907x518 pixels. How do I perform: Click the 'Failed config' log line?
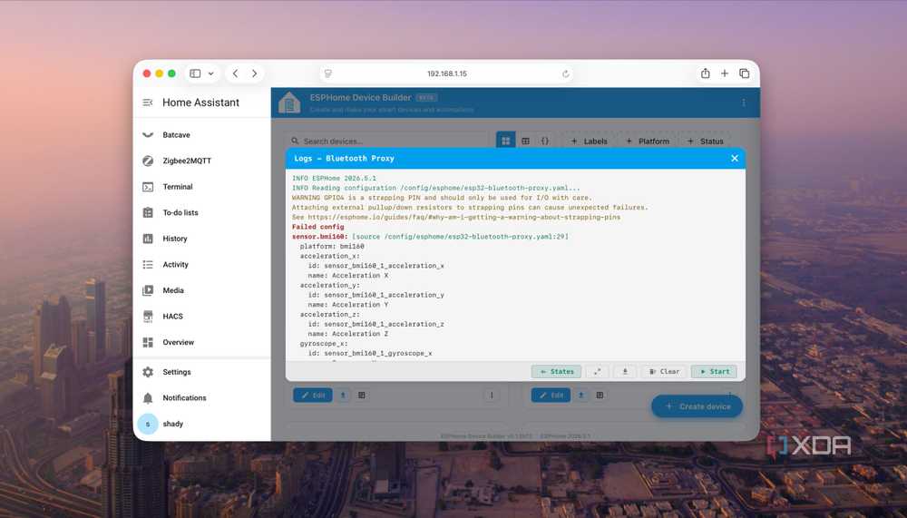coord(317,227)
